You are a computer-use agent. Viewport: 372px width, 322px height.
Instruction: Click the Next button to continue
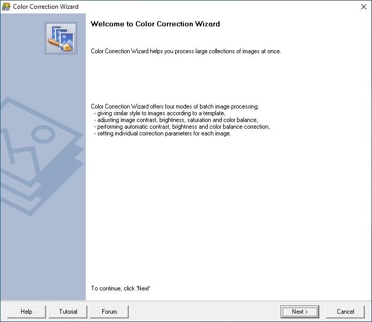(300, 312)
